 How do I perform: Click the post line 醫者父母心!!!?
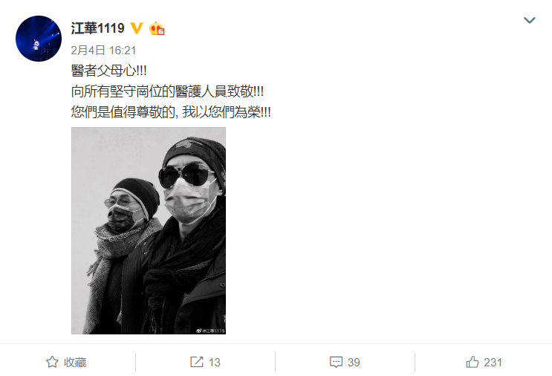[x=108, y=71]
